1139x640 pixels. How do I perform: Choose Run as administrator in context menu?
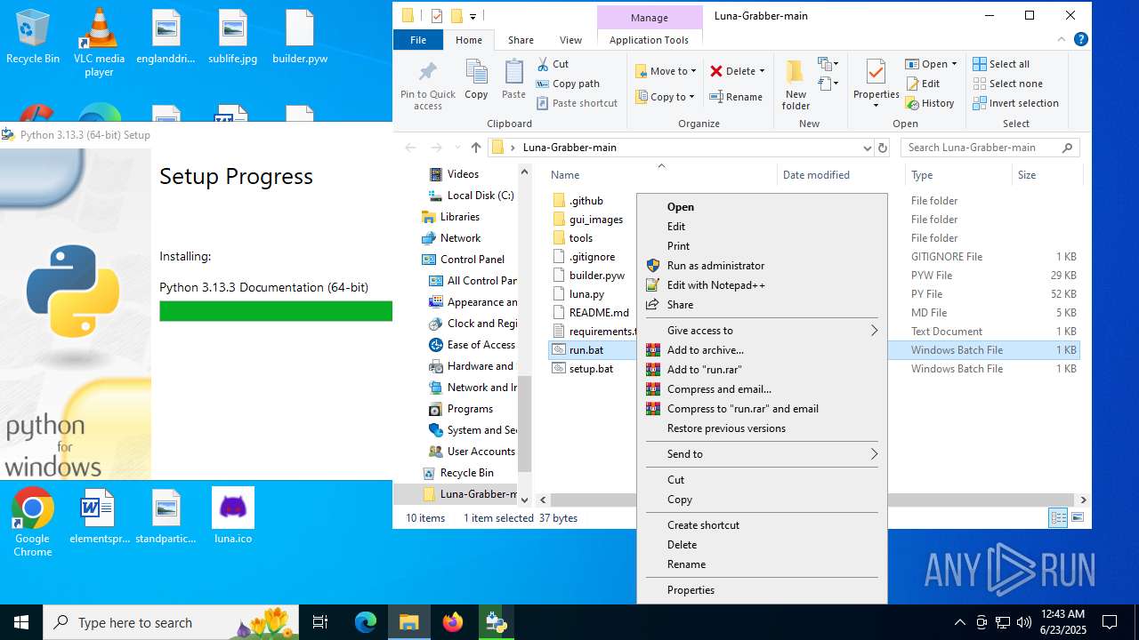[x=762, y=266]
